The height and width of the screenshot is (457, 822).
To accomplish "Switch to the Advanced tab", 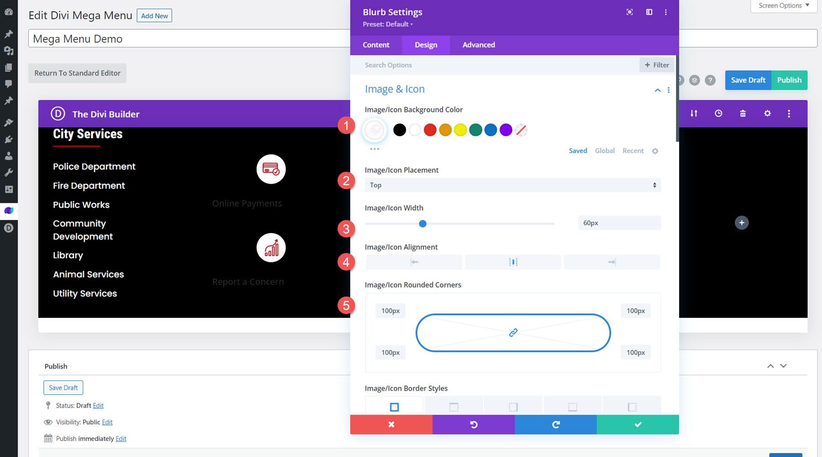I will tap(478, 45).
